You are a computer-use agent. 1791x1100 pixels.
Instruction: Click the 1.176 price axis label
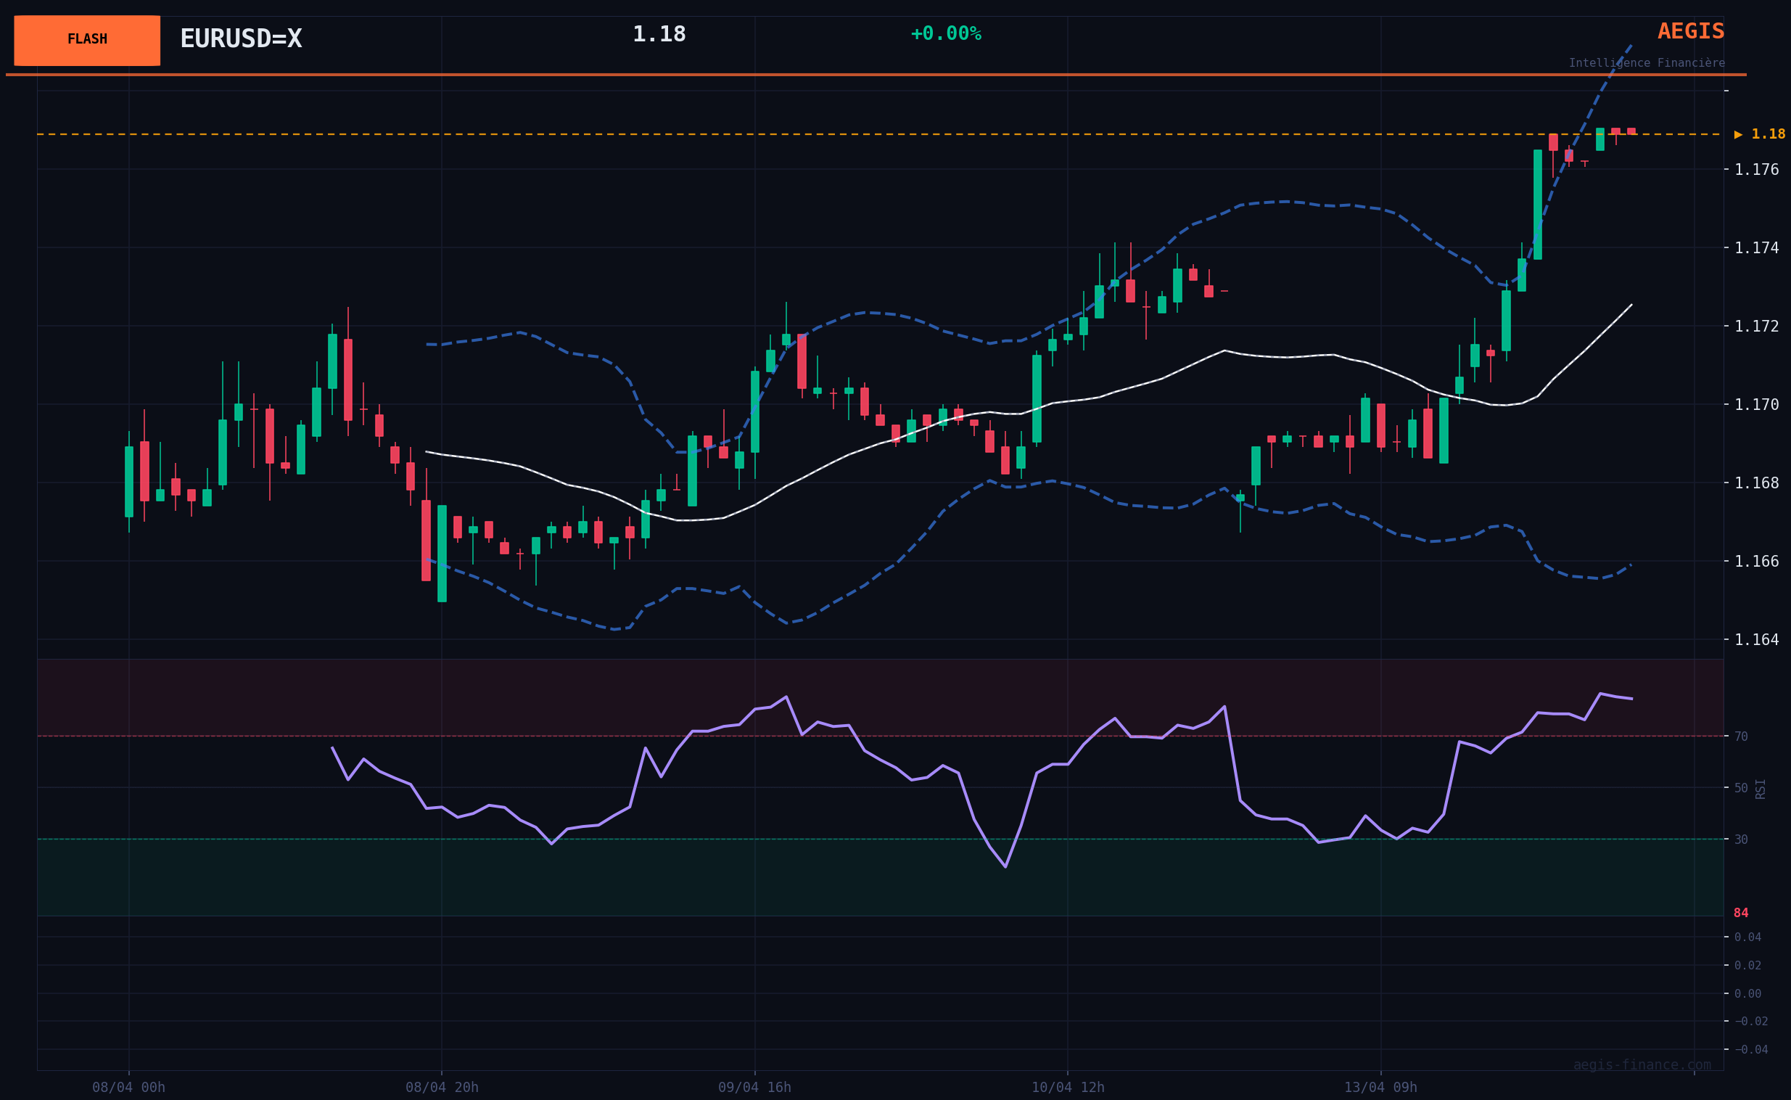1756,170
